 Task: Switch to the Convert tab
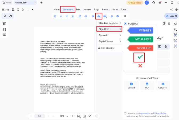coord(87,10)
